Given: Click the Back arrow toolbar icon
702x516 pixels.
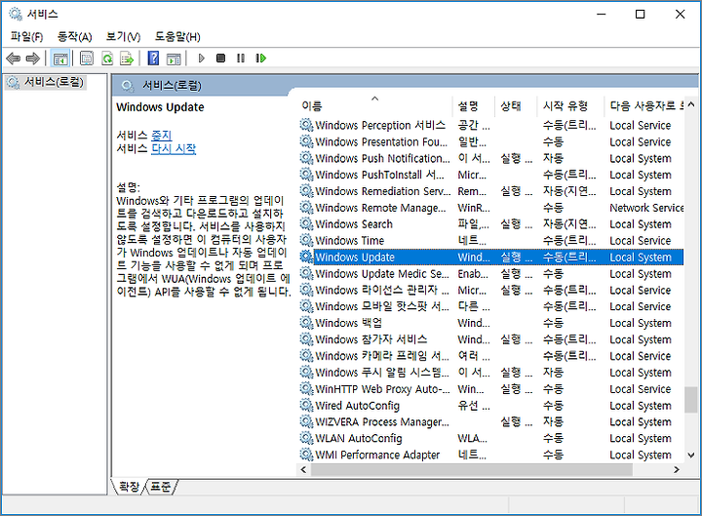Looking at the screenshot, I should click(14, 59).
